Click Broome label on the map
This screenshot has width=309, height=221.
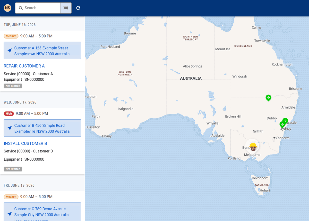click(x=130, y=33)
